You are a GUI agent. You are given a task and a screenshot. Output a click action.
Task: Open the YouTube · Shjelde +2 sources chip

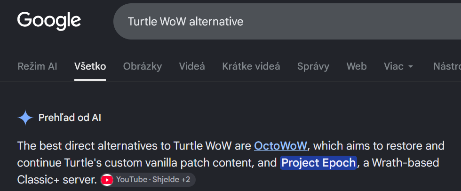(148, 180)
